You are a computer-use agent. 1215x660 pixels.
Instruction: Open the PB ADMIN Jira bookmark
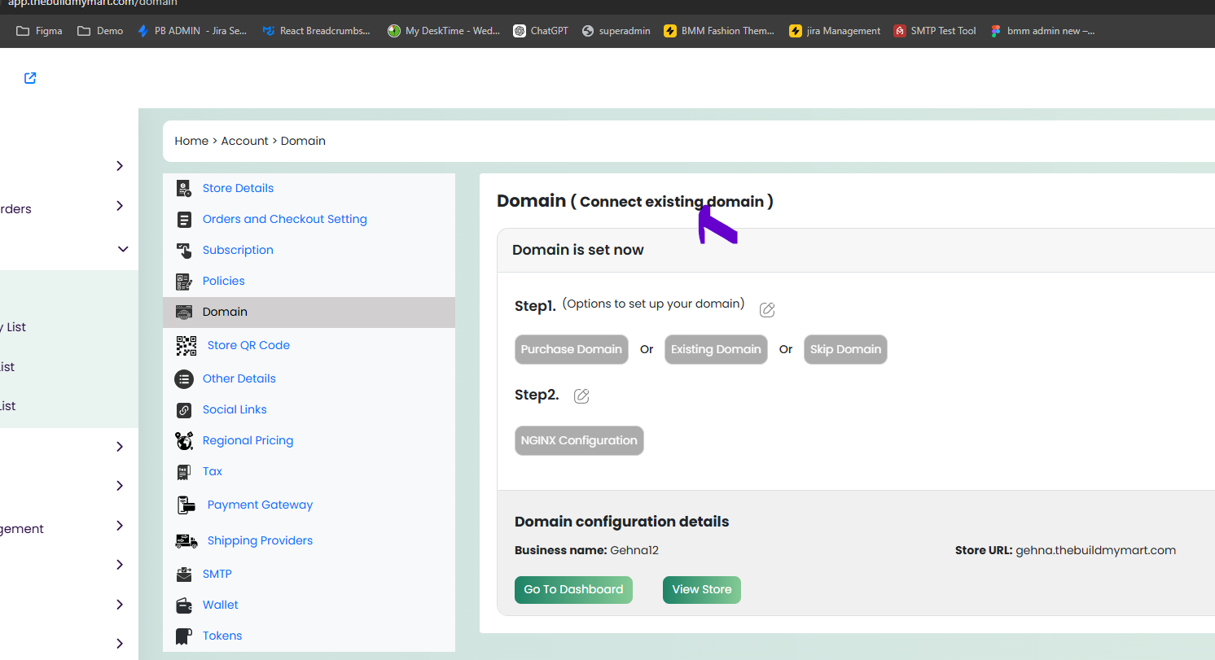click(192, 31)
